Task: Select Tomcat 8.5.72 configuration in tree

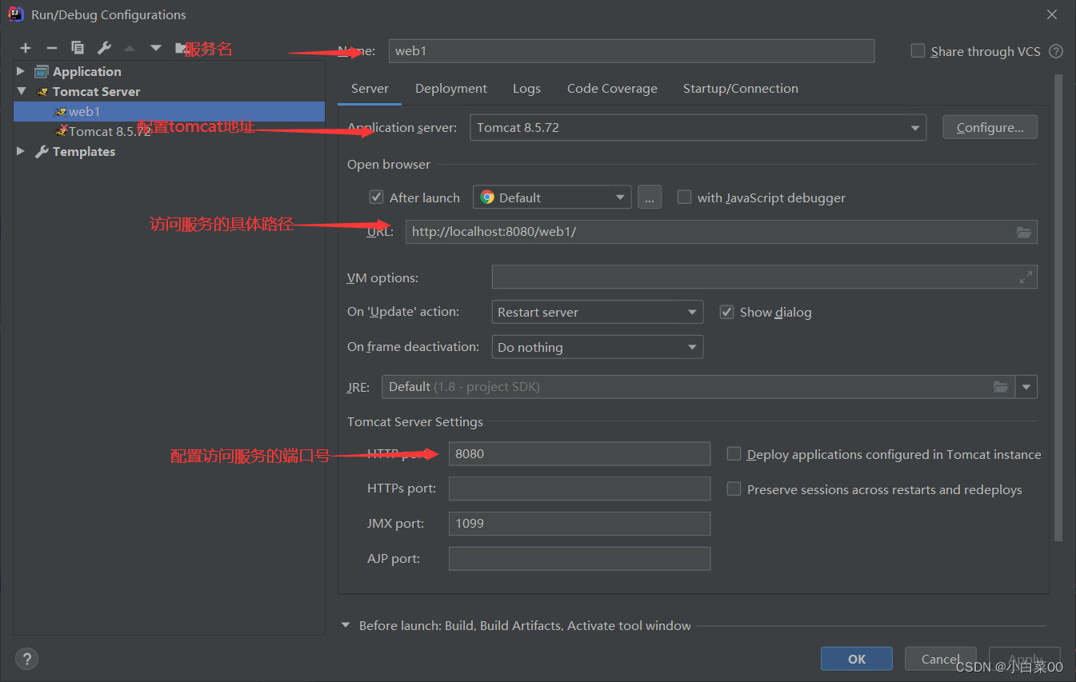Action: 169,131
